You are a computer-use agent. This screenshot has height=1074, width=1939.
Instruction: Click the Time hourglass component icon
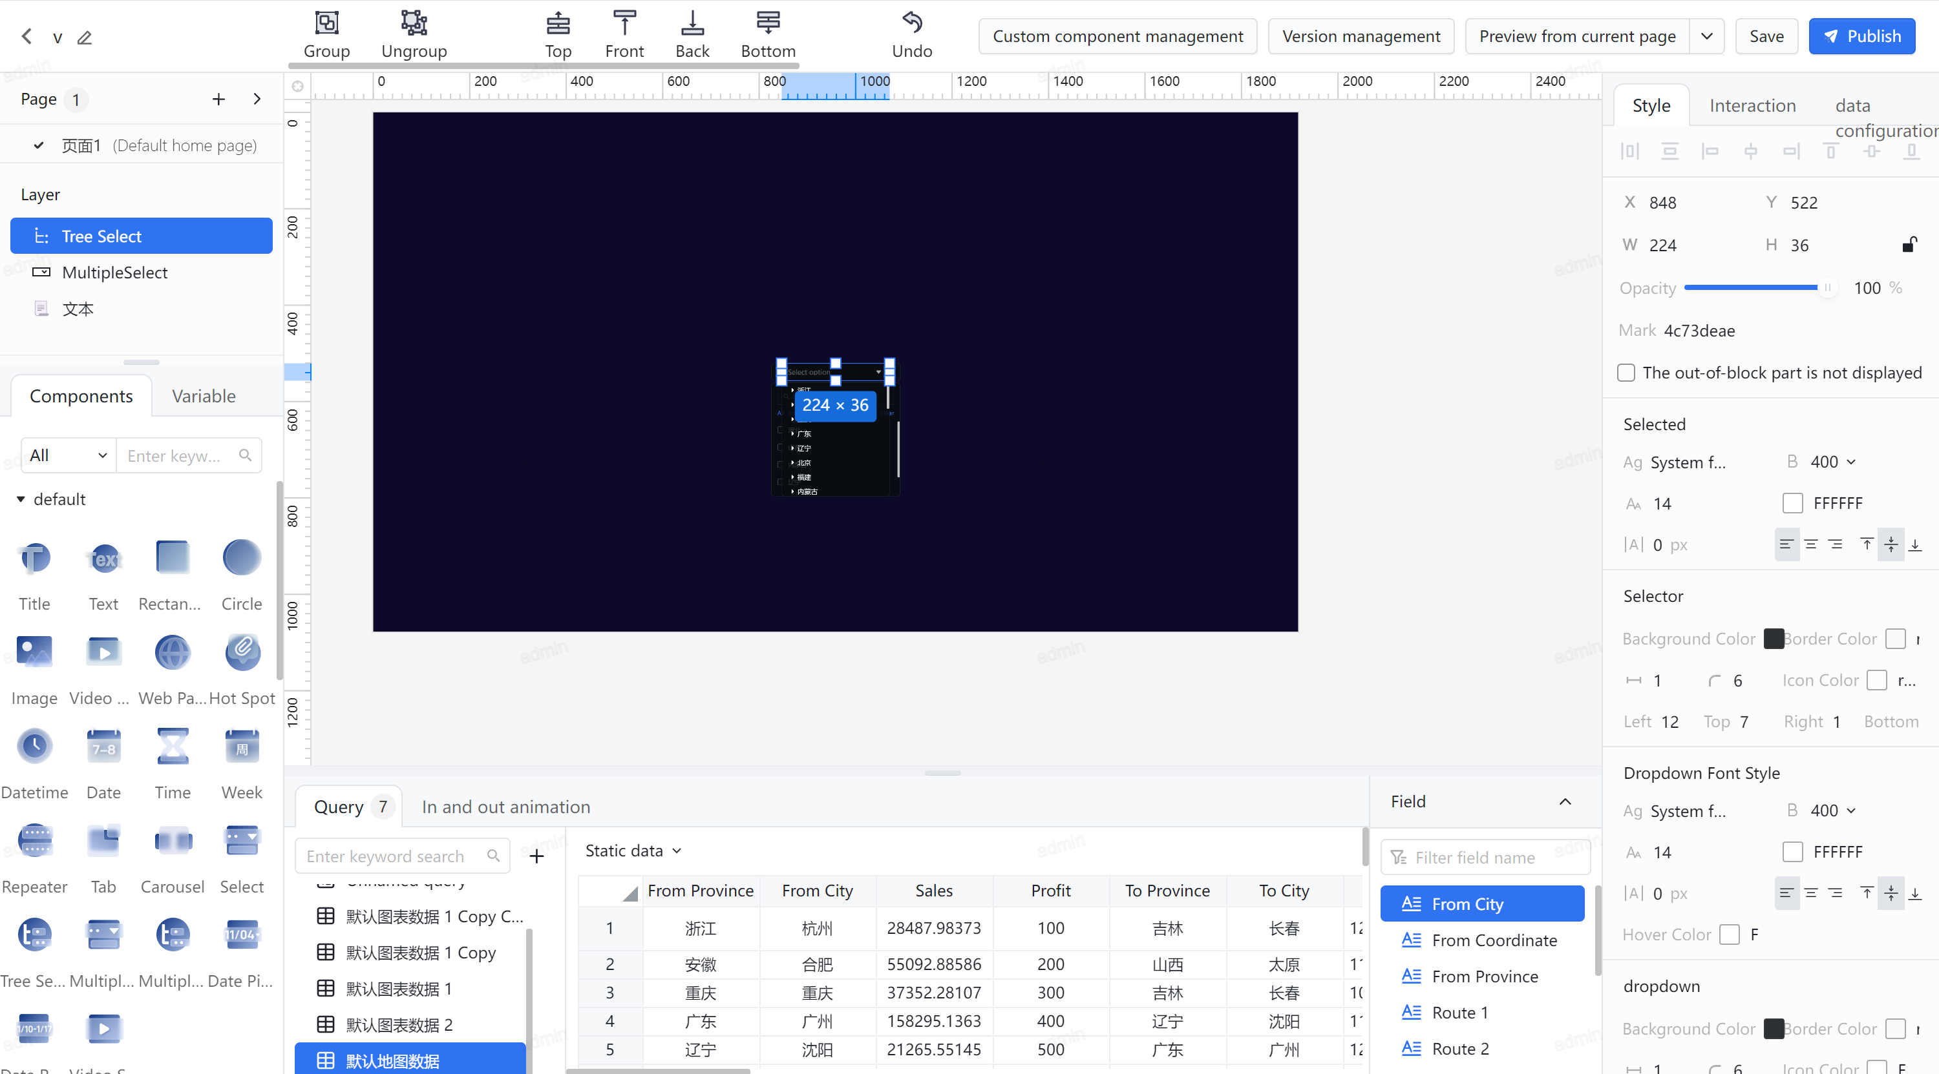pyautogui.click(x=173, y=746)
